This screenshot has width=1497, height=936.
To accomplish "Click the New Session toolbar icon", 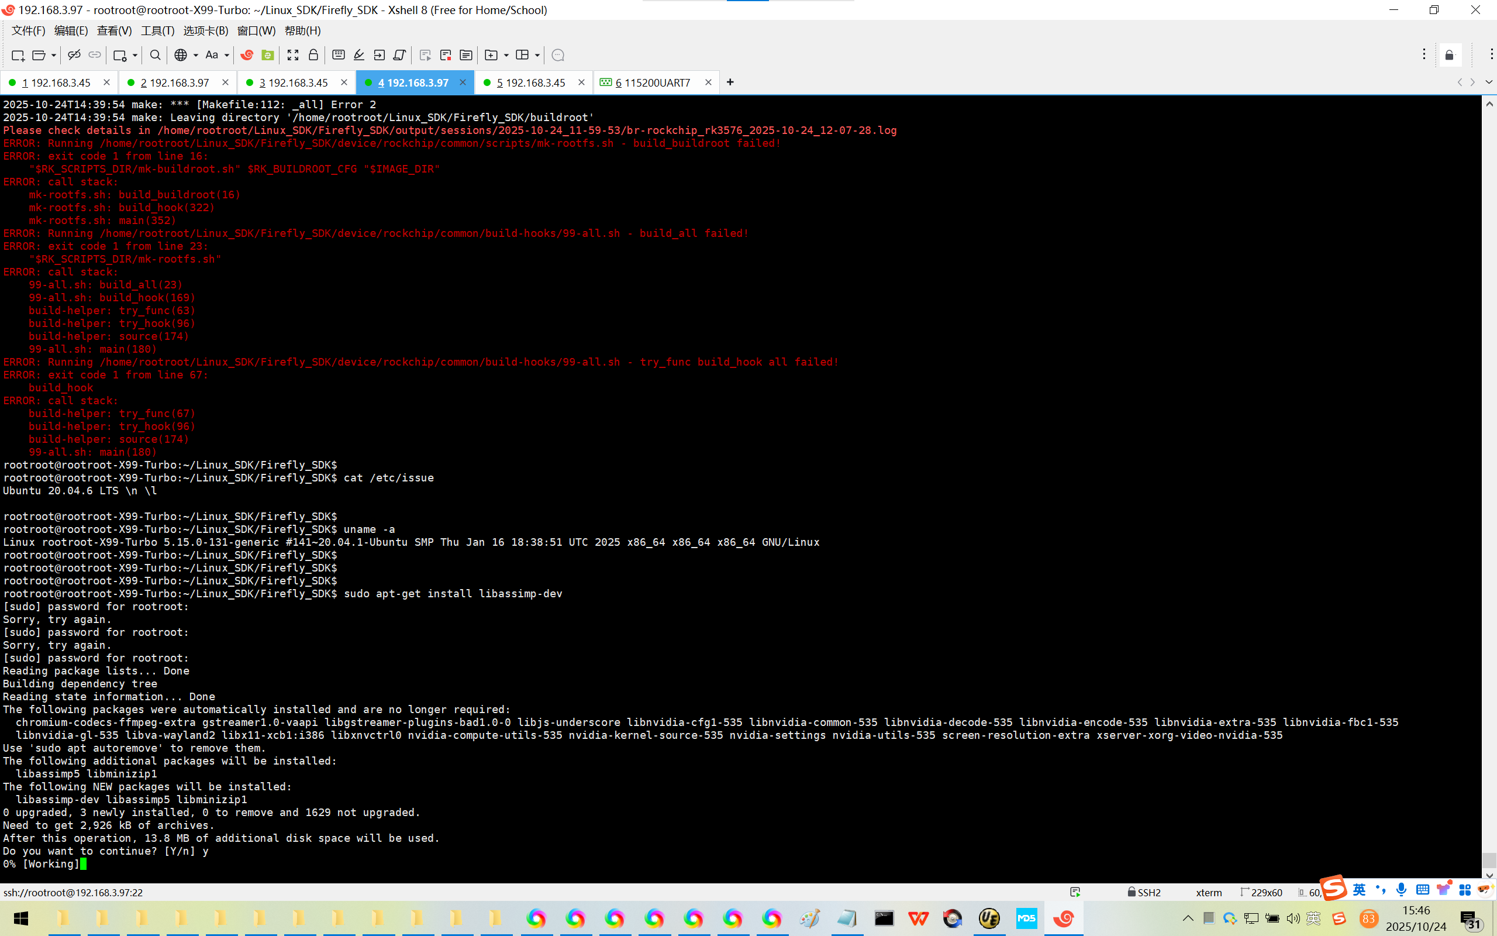I will pos(18,55).
